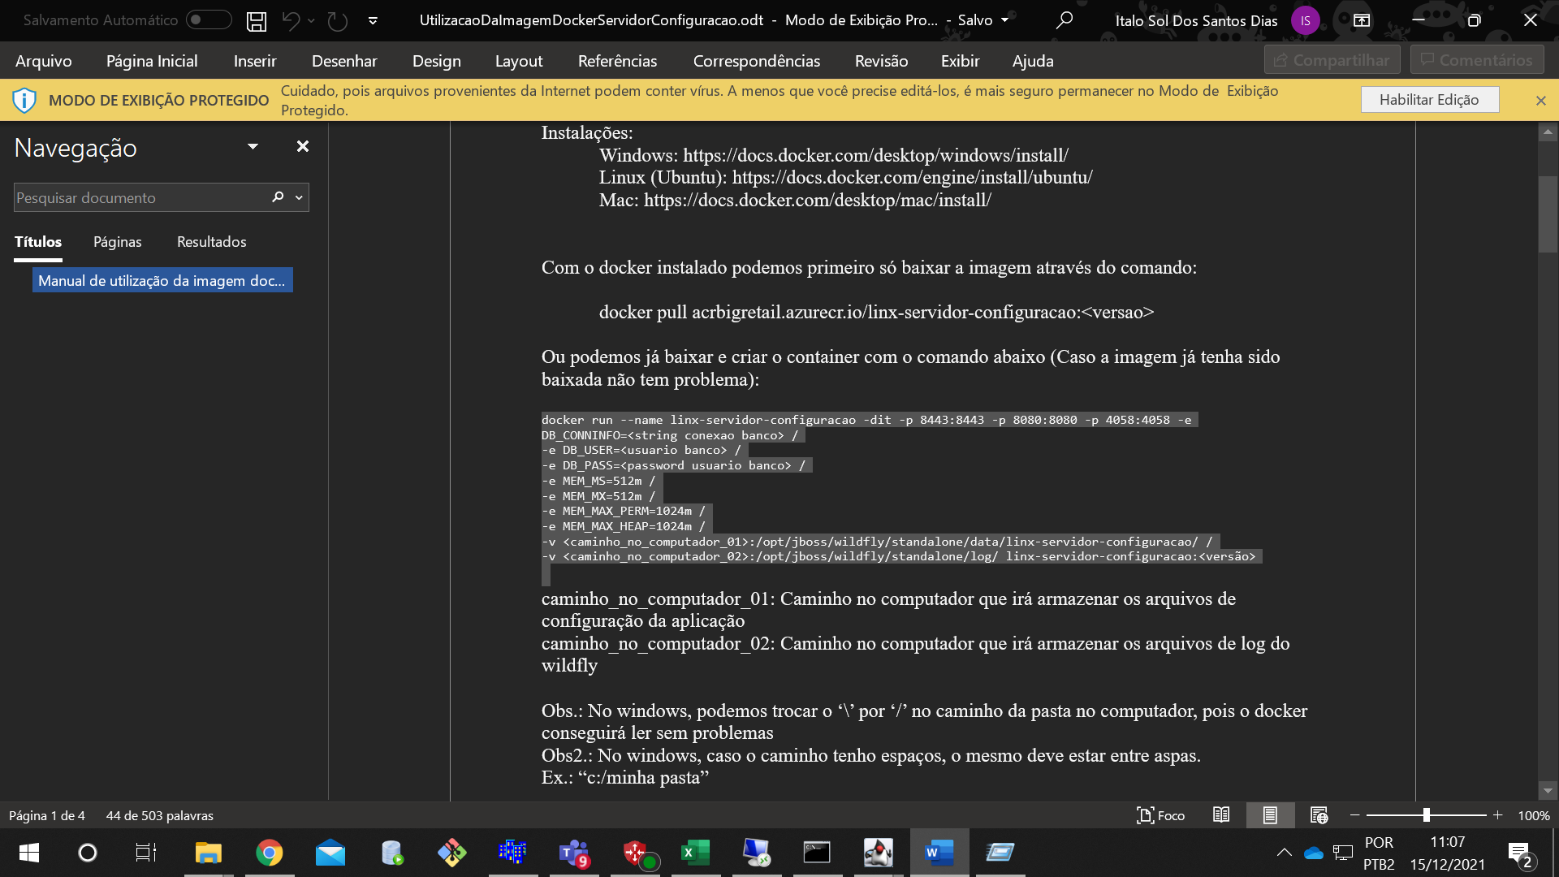The width and height of the screenshot is (1559, 877).
Task: Select heading 'Manual de utilização da imagem doc...'
Action: pyautogui.click(x=162, y=281)
